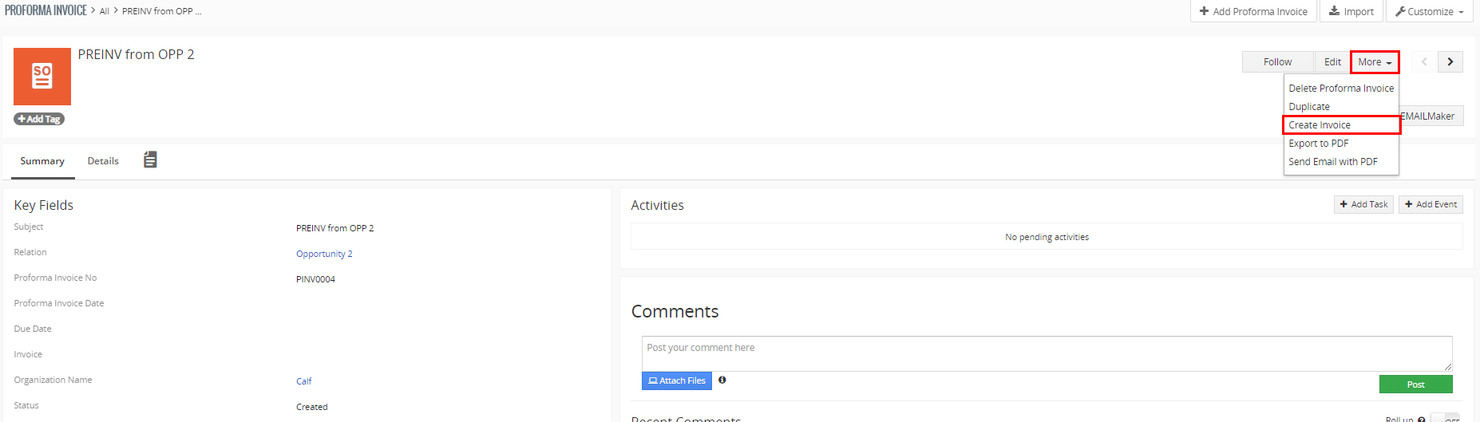
Task: Go to the previous record arrow
Action: (1424, 62)
